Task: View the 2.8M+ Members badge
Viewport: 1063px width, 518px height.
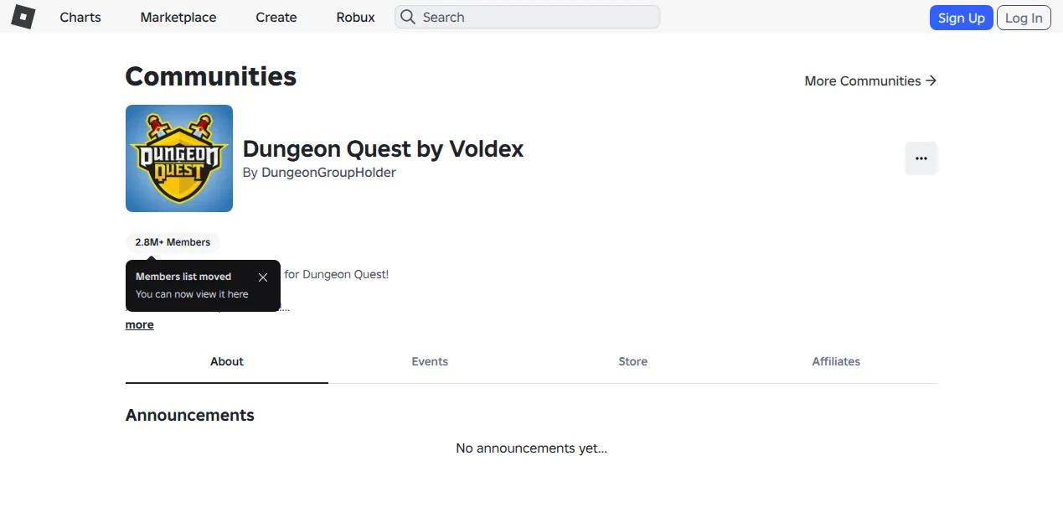Action: (x=173, y=242)
